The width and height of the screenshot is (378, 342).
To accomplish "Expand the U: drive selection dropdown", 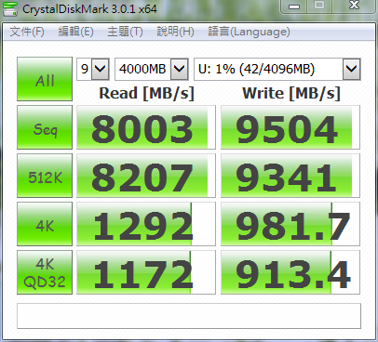I will coord(352,69).
